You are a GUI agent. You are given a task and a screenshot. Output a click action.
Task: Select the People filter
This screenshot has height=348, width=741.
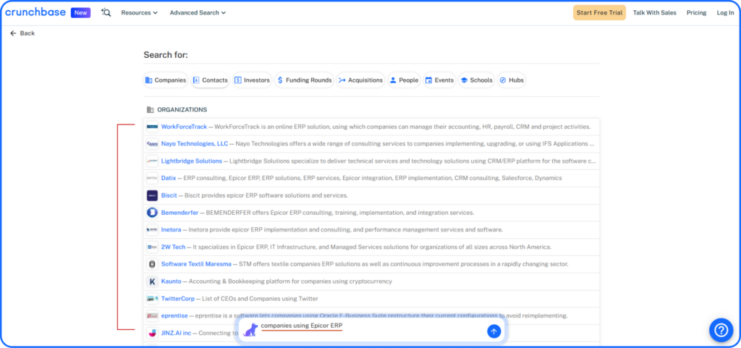pos(404,80)
